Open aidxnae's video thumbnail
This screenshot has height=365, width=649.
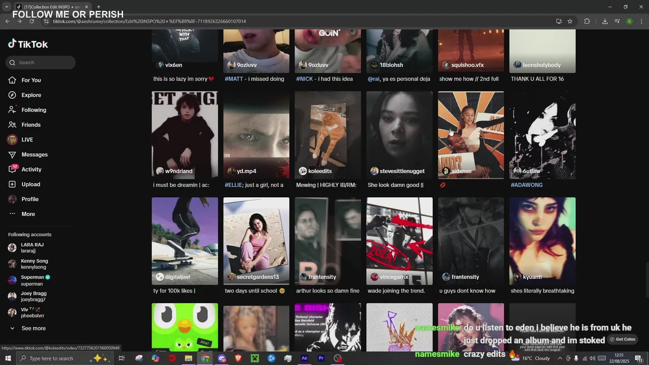click(471, 135)
